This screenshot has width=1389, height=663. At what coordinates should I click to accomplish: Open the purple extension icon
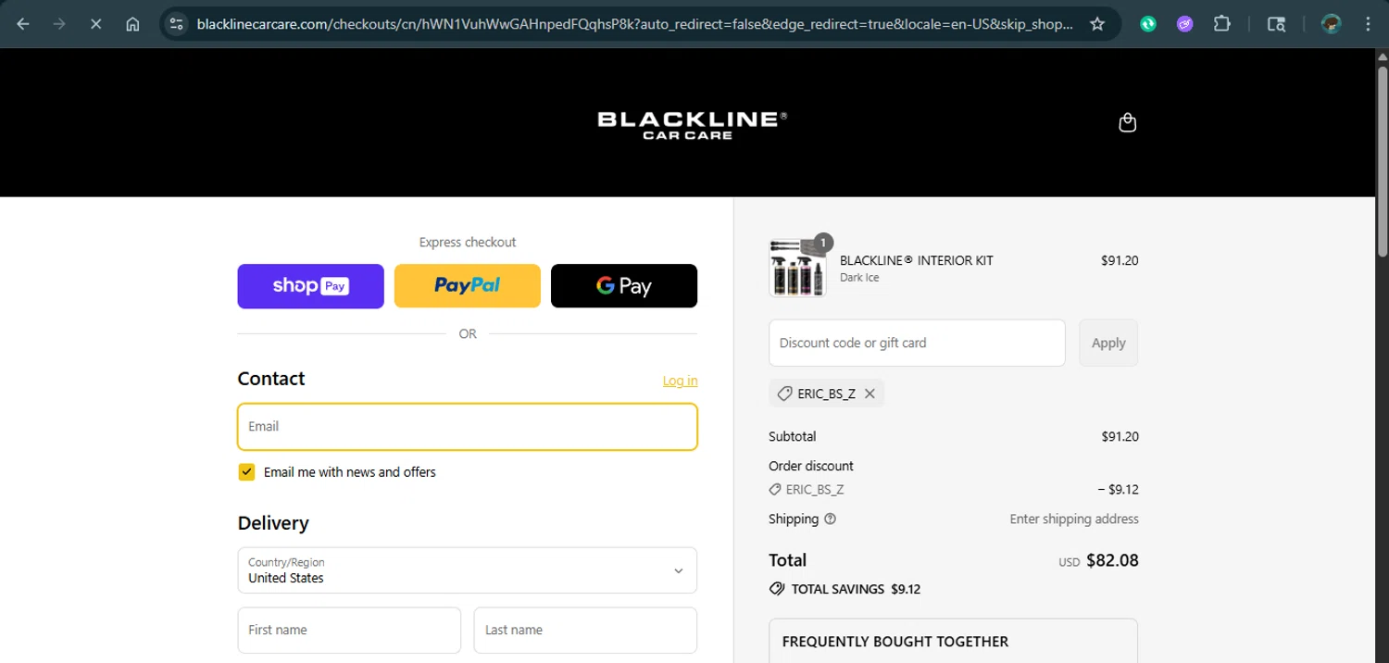[1185, 24]
